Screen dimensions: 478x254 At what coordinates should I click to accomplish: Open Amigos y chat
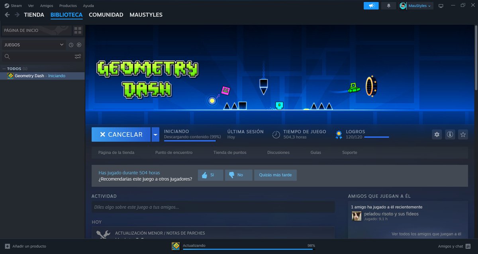pyautogui.click(x=454, y=246)
